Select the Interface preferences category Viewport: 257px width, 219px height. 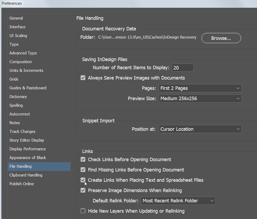tap(17, 27)
